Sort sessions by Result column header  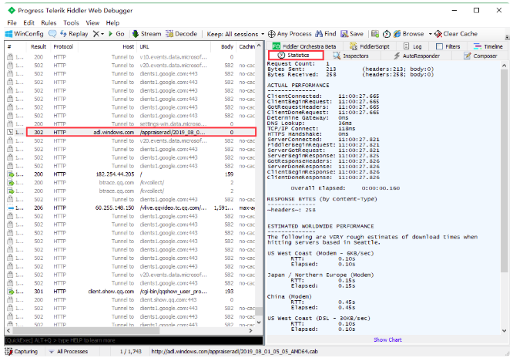(39, 46)
